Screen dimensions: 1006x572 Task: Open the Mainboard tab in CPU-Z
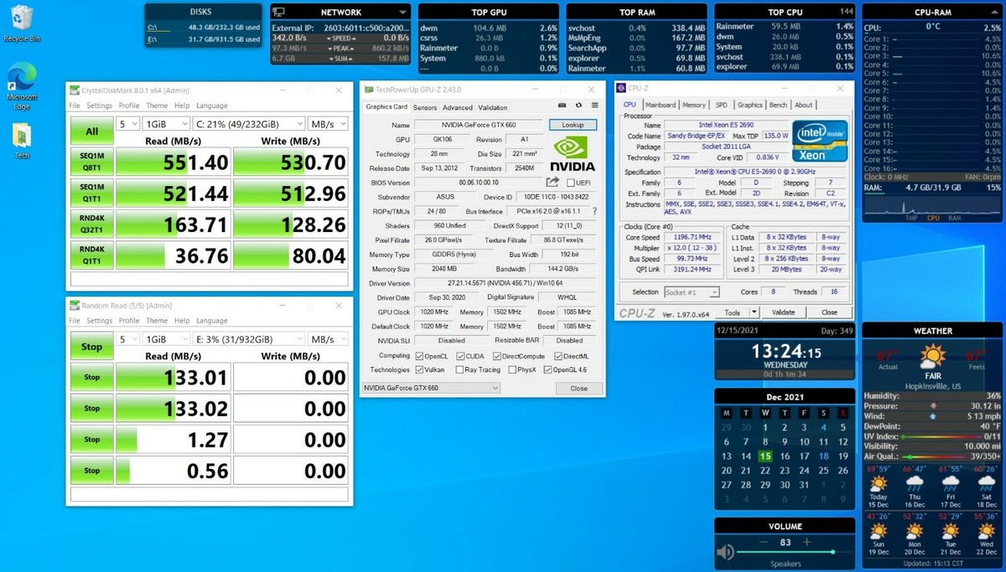660,105
